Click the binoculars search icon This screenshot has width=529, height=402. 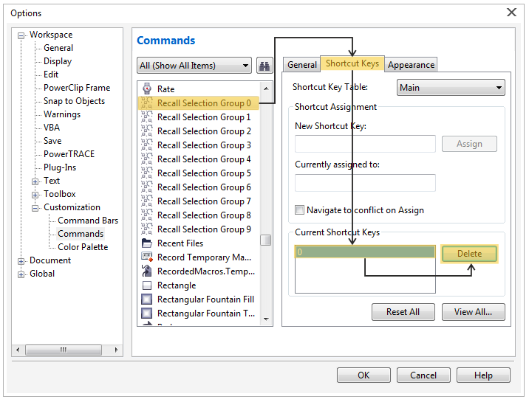(264, 66)
